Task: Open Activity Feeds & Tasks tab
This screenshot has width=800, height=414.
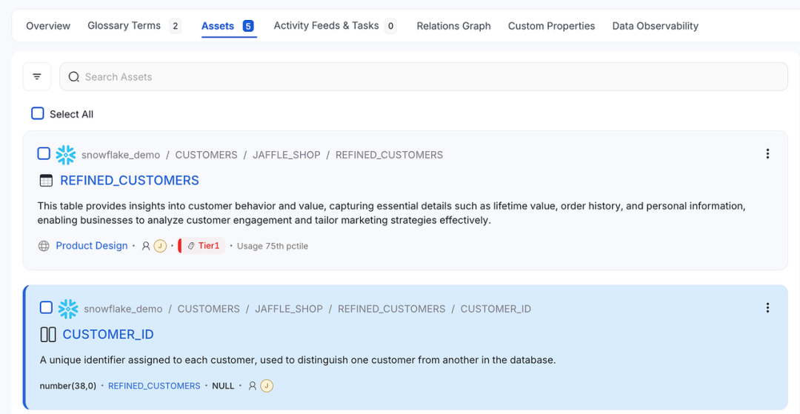Action: pyautogui.click(x=327, y=25)
